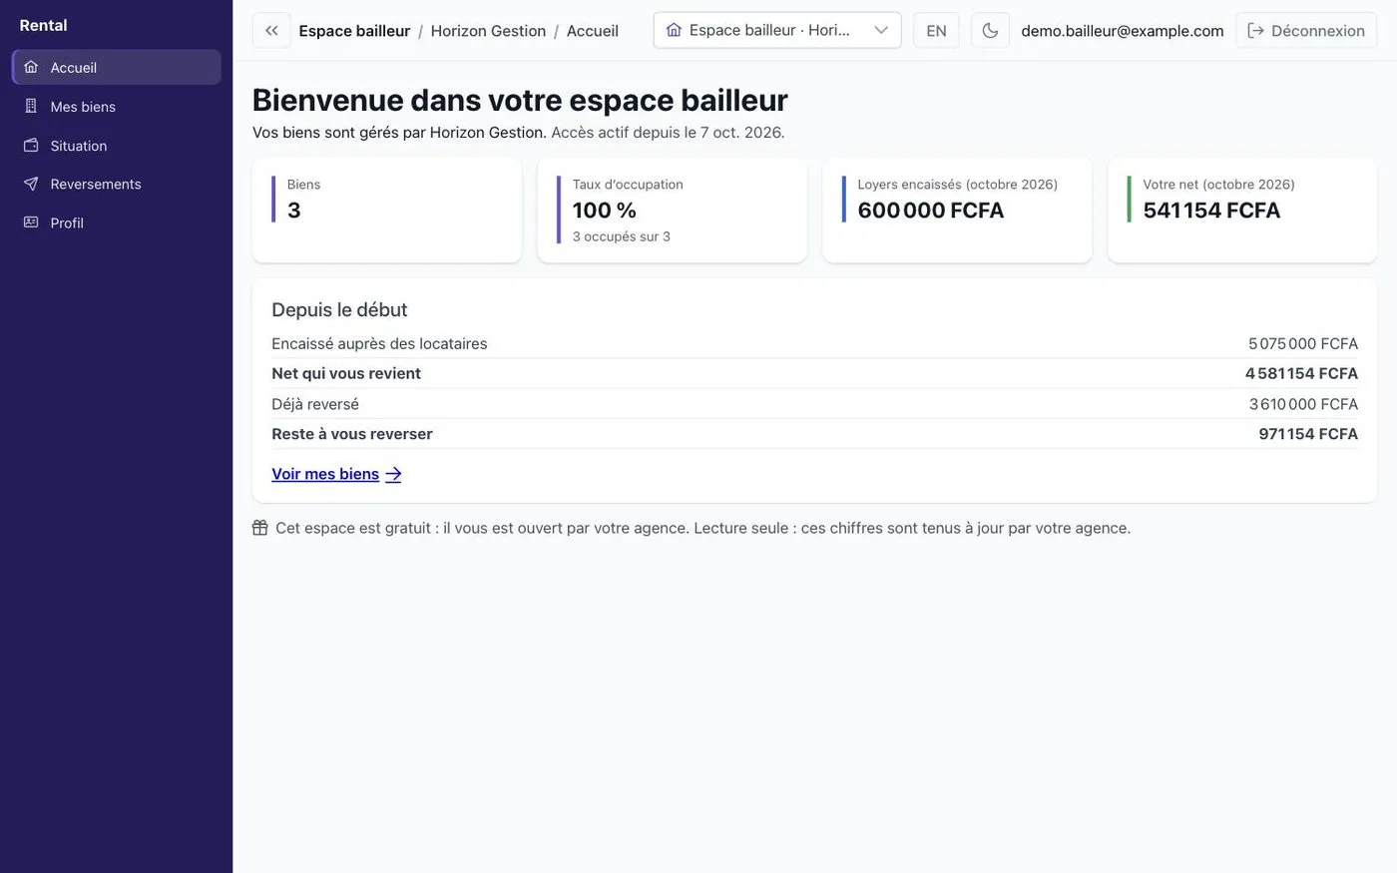1397x873 pixels.
Task: Click the Bienvenue dans votre espace bailleur heading
Action: (x=520, y=100)
